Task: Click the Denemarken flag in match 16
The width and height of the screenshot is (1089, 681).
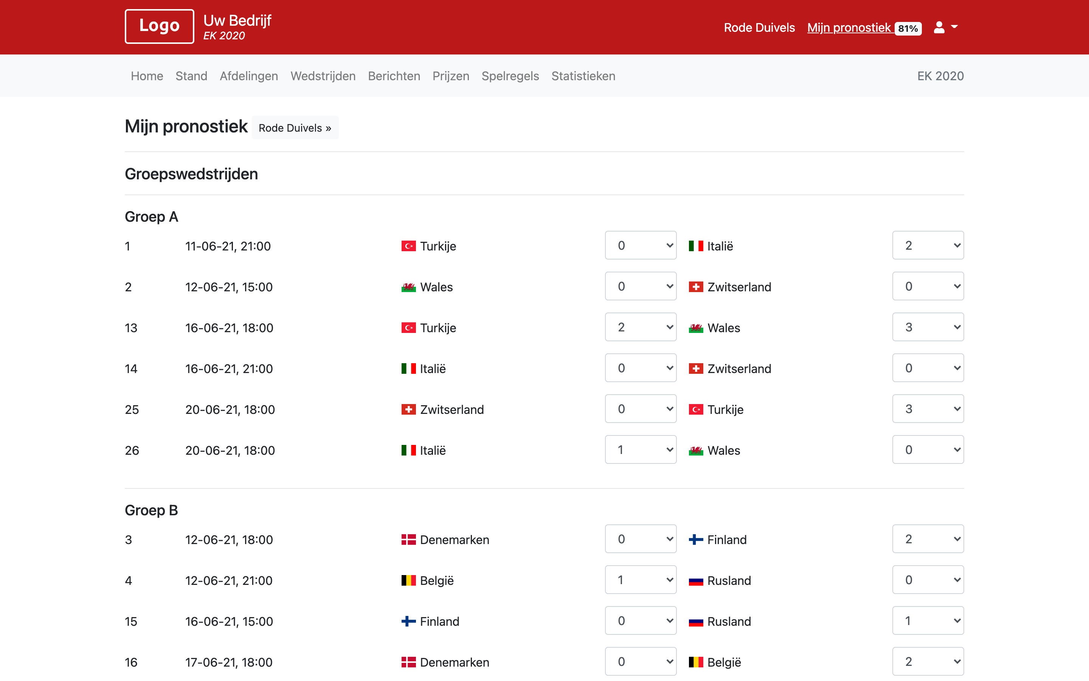Action: coord(409,662)
